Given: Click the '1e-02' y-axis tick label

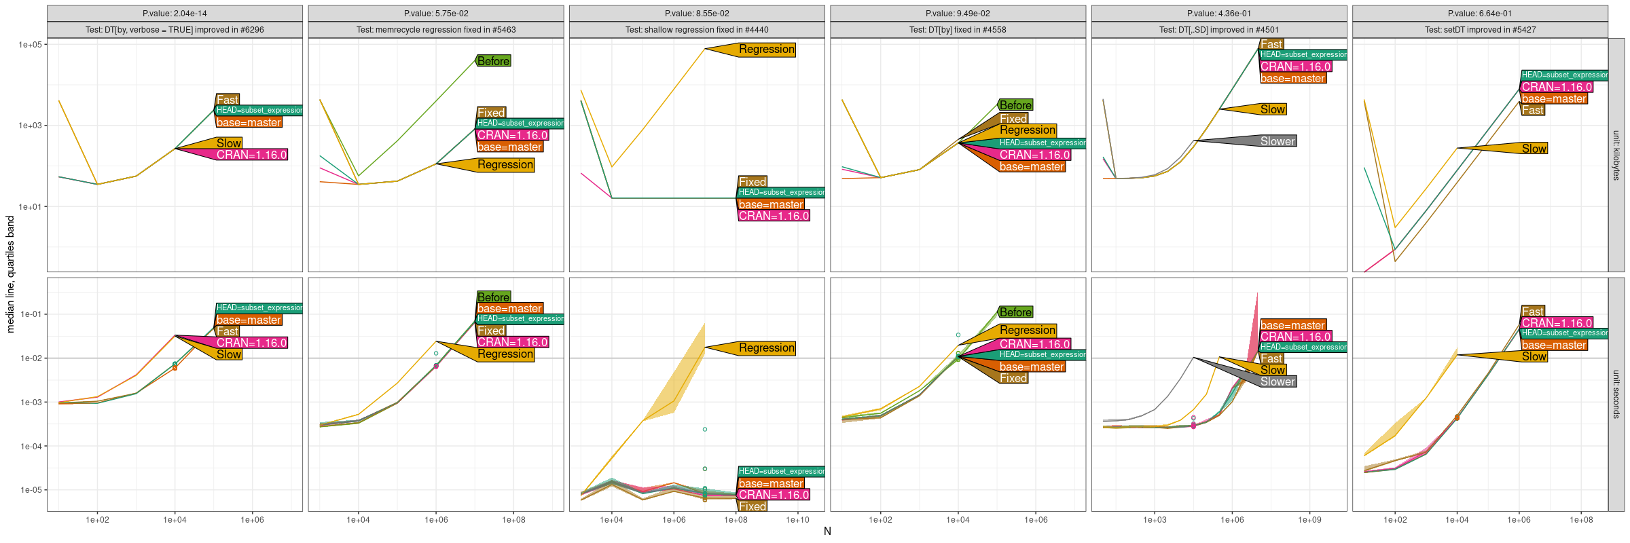Looking at the screenshot, I should coord(31,358).
